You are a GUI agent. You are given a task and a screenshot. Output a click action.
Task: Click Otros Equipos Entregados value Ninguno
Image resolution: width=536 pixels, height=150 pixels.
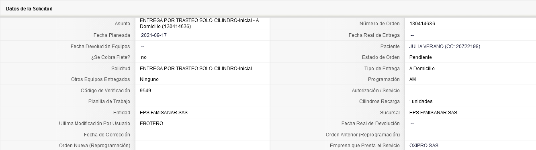(149, 79)
